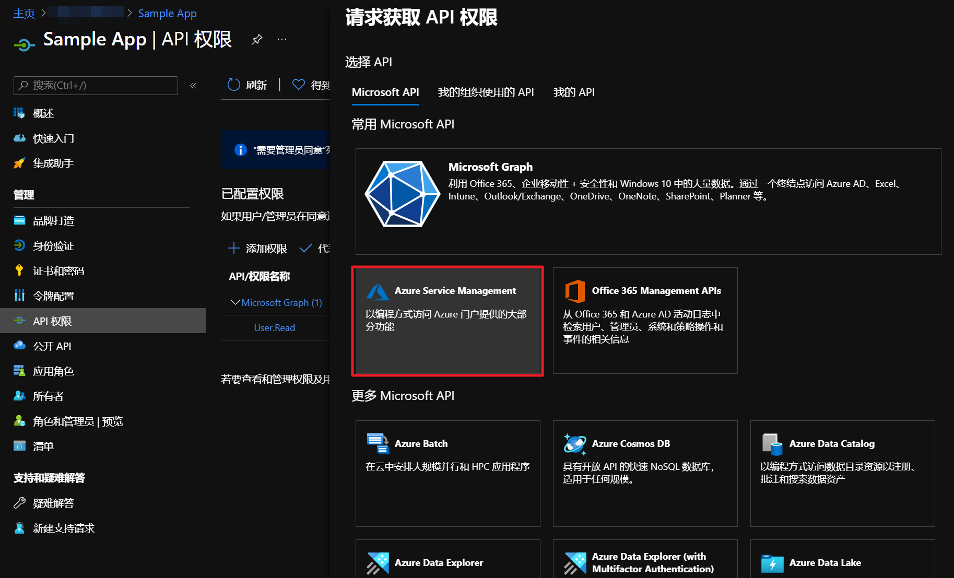
Task: Open 证书和密码 in the sidebar
Action: point(58,271)
